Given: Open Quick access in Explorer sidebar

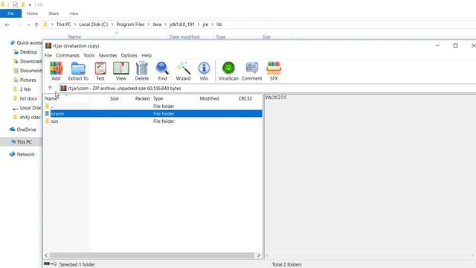Looking at the screenshot, I should pos(26,42).
